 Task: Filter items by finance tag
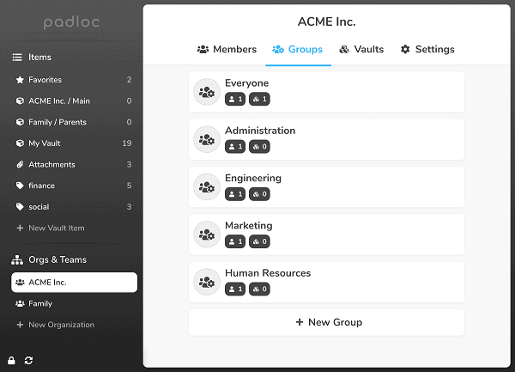(x=74, y=186)
